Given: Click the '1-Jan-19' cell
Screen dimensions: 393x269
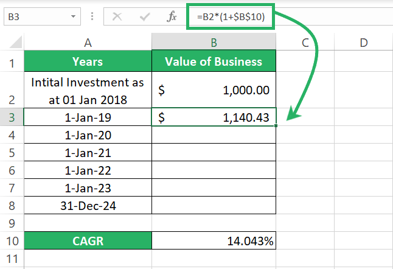Looking at the screenshot, I should click(88, 117).
